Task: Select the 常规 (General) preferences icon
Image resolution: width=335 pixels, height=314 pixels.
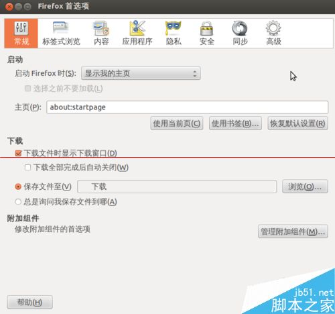Action: 21,34
